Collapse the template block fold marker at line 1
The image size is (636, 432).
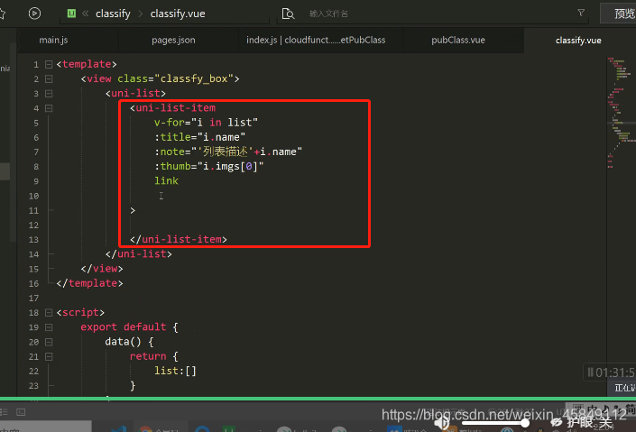click(x=49, y=64)
